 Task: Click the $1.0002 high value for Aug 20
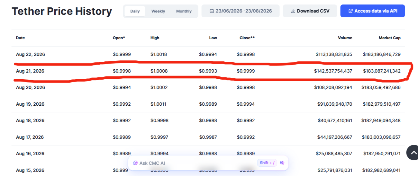pos(159,87)
